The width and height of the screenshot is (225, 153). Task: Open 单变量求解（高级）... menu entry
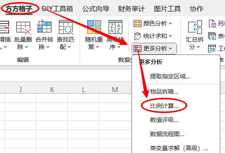(x=179, y=148)
